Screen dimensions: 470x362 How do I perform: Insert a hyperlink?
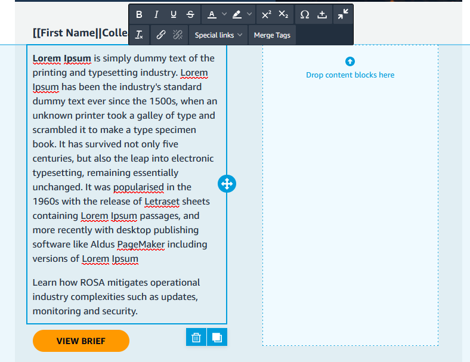point(161,35)
